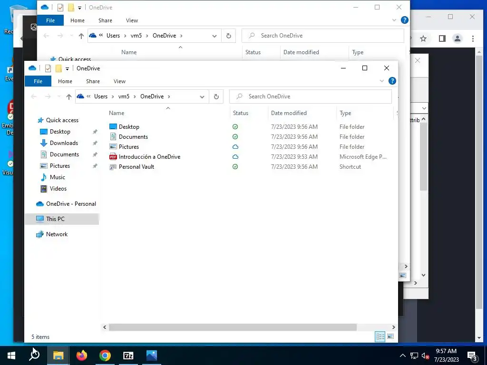The width and height of the screenshot is (487, 365).
Task: Select the Documents folder in file list
Action: pyautogui.click(x=133, y=136)
